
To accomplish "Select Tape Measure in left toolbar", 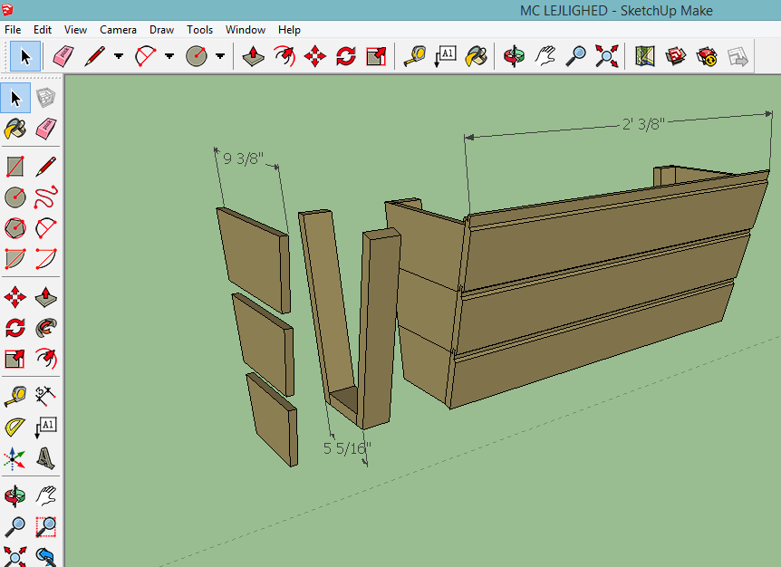I will tap(14, 395).
